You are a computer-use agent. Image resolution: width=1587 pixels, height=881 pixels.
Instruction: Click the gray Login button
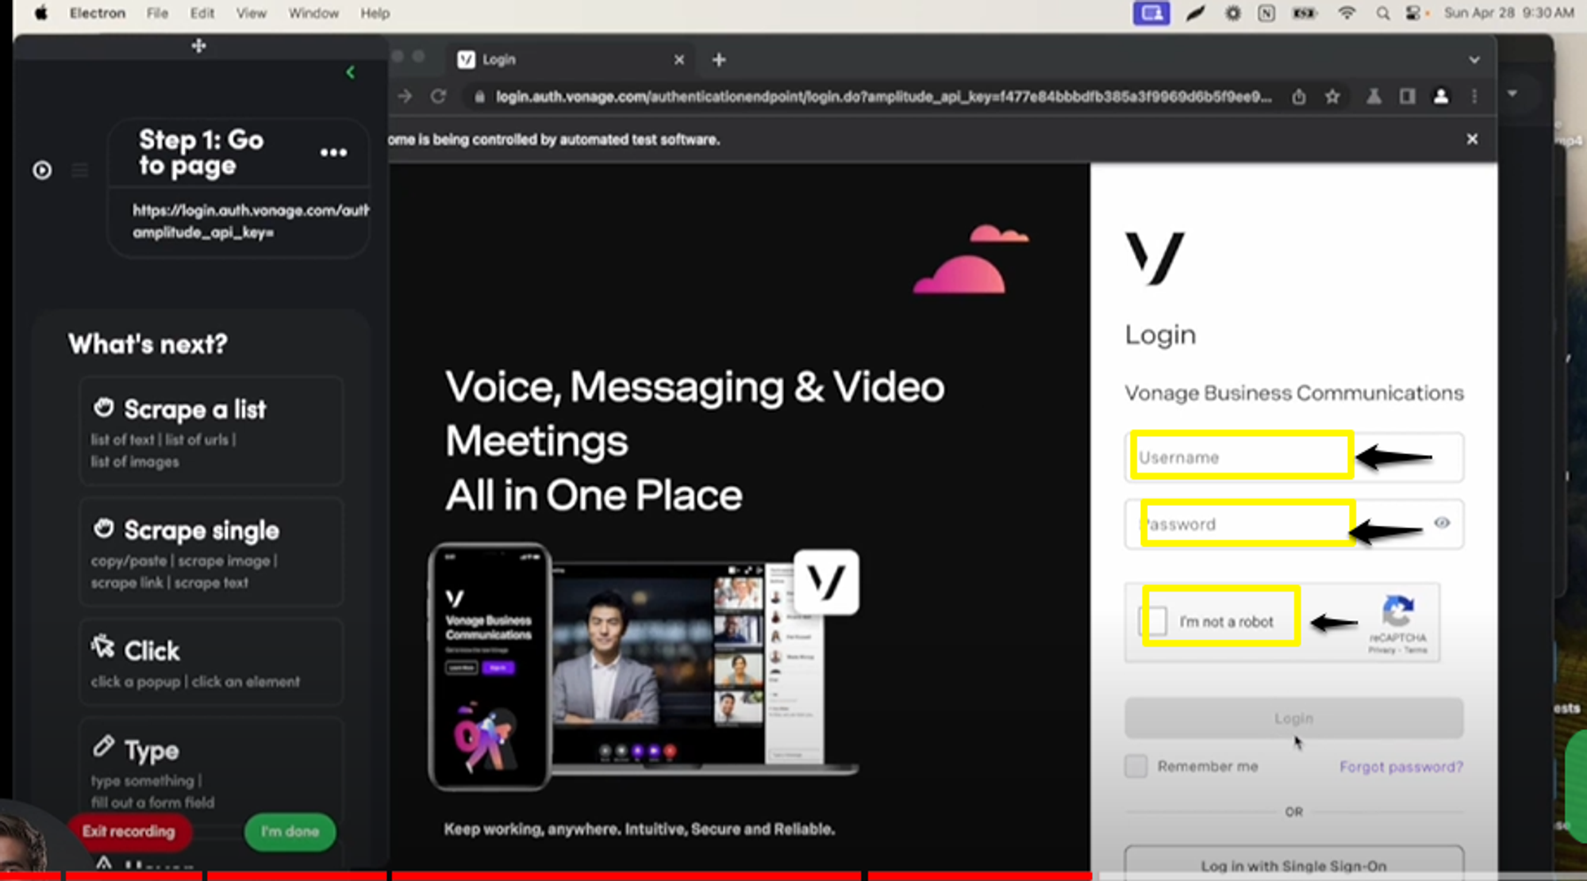[1294, 718]
